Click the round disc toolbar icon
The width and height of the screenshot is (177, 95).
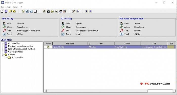(x=23, y=11)
